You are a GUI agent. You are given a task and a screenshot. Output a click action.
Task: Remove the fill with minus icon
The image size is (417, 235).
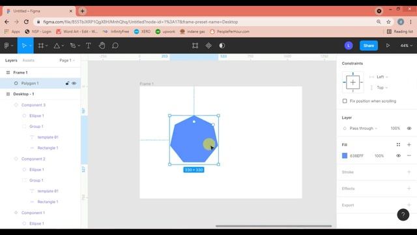tap(409, 155)
